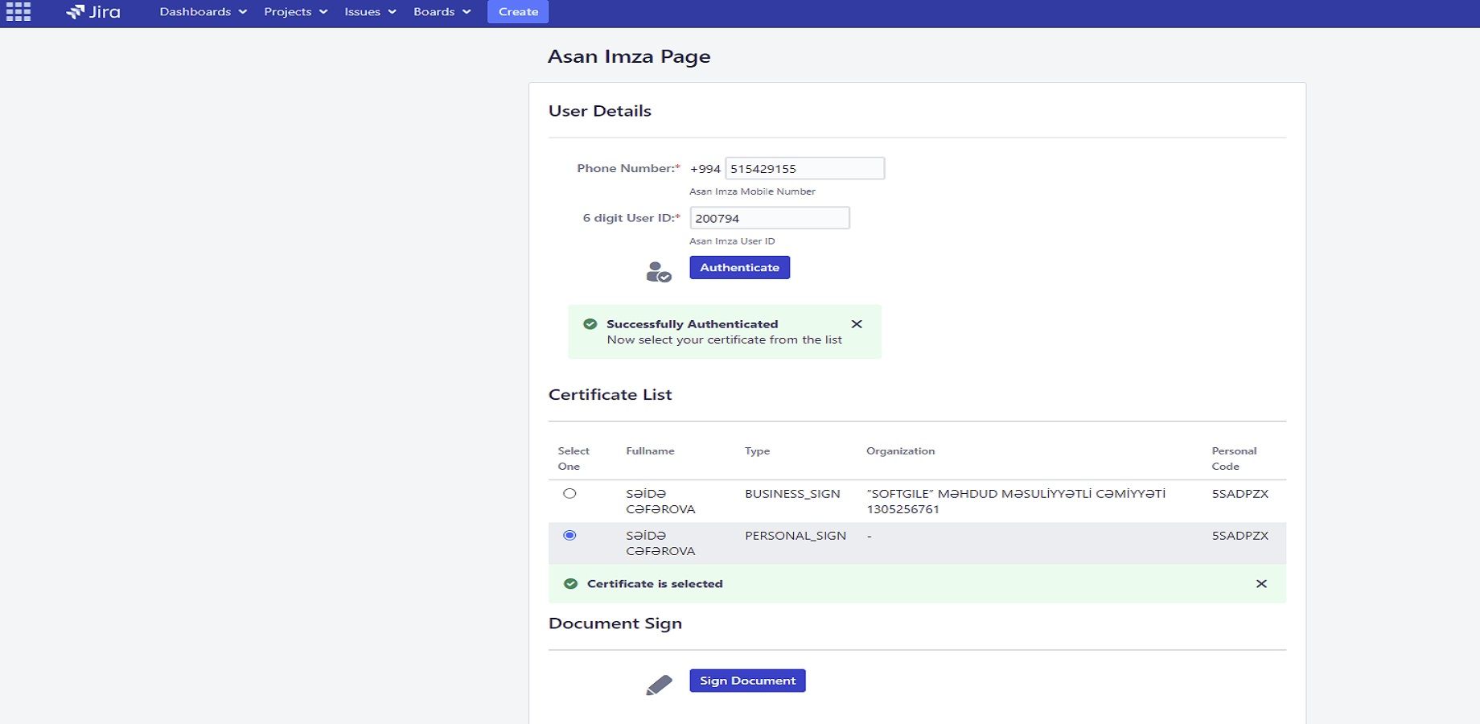Click the Personal Code column header
The height and width of the screenshot is (724, 1480).
point(1234,459)
